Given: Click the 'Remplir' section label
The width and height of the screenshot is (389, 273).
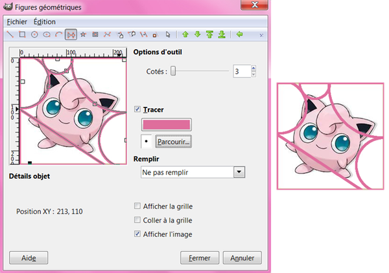Looking at the screenshot, I should pyautogui.click(x=146, y=158).
